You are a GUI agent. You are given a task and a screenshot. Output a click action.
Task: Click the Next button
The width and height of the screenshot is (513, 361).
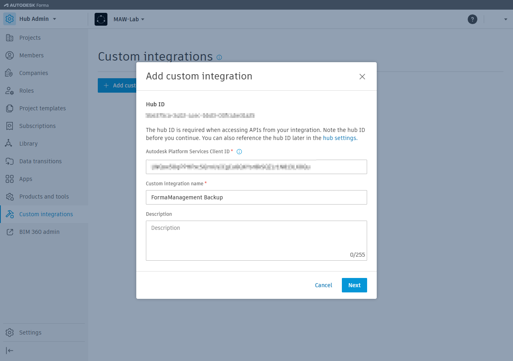click(x=354, y=285)
